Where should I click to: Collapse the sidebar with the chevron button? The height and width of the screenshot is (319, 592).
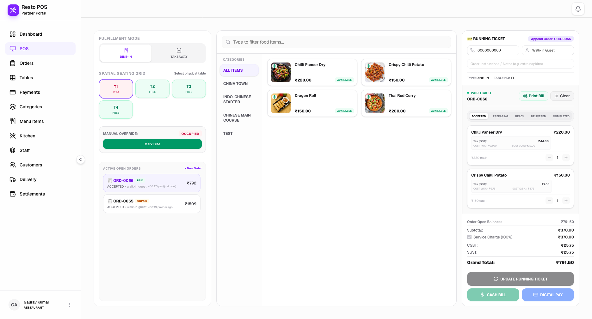tap(81, 159)
